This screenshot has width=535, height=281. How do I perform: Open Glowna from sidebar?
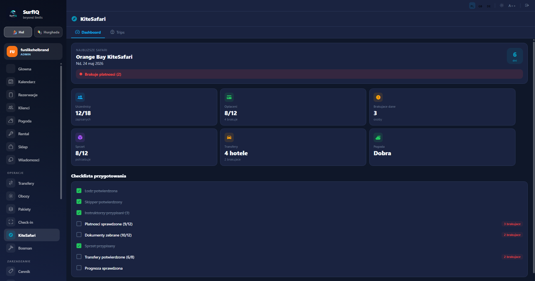[32, 69]
